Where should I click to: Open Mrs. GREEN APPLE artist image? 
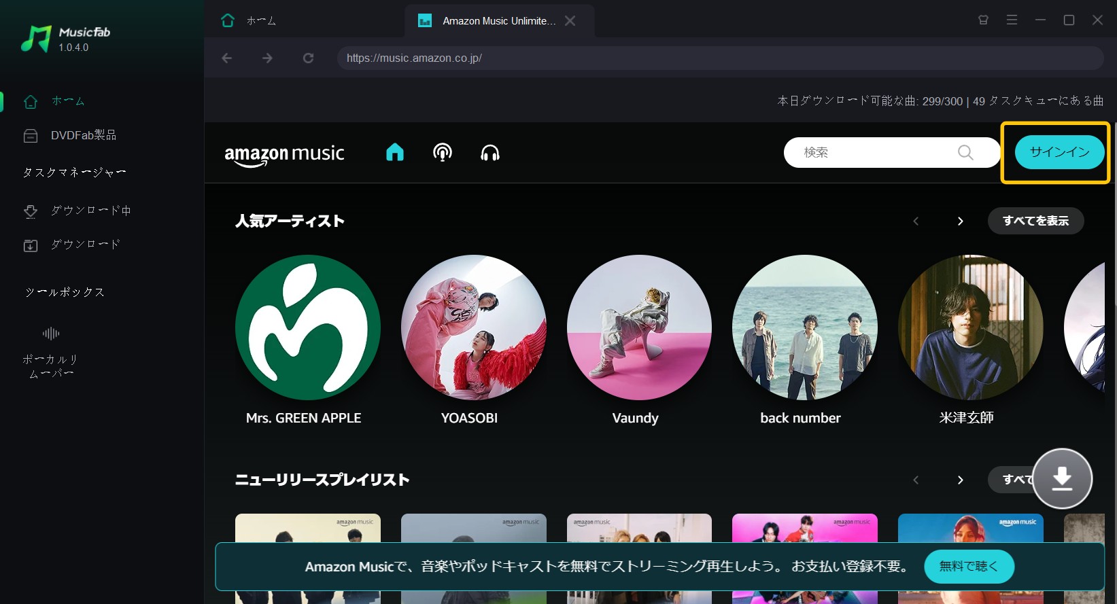tap(308, 327)
